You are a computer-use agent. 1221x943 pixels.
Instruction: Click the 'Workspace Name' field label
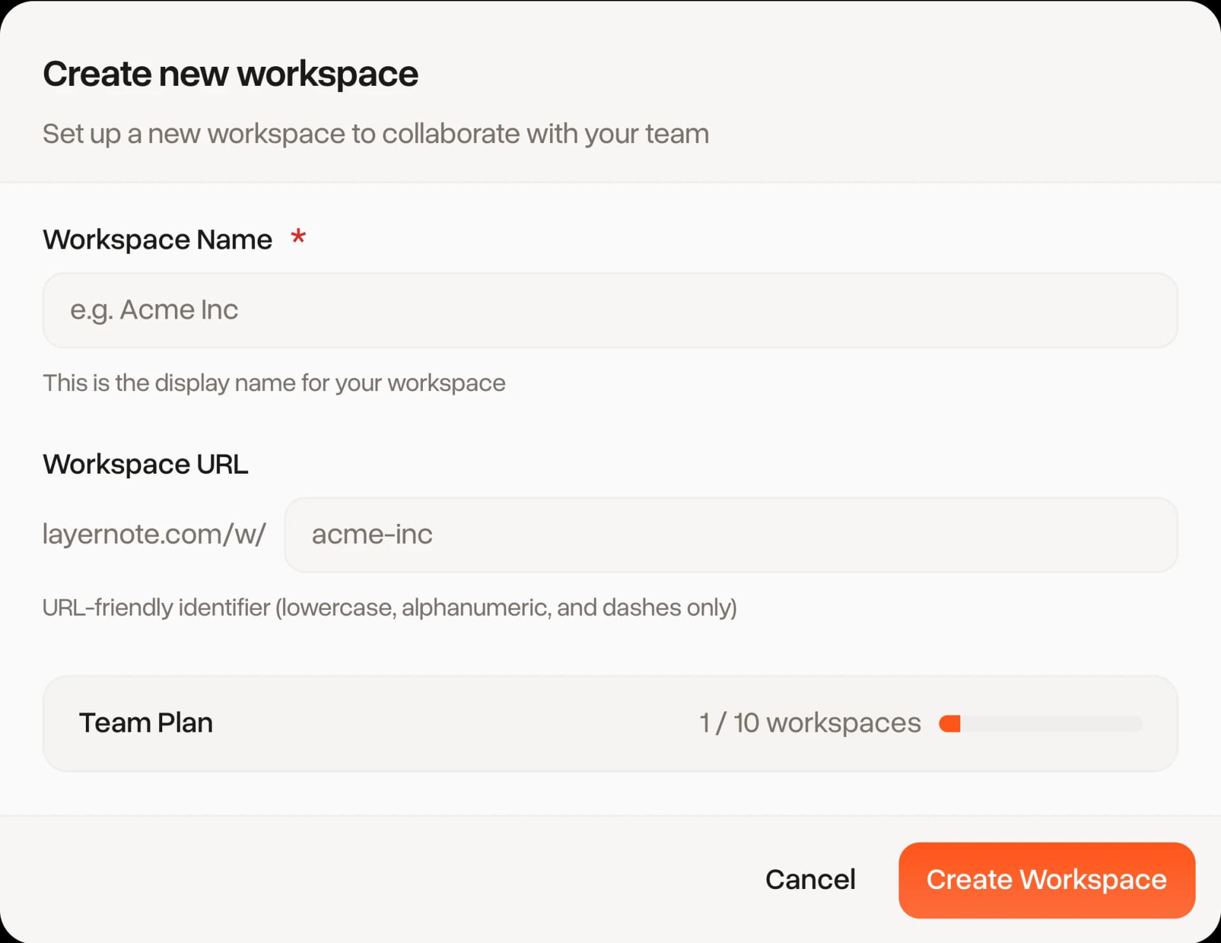157,240
